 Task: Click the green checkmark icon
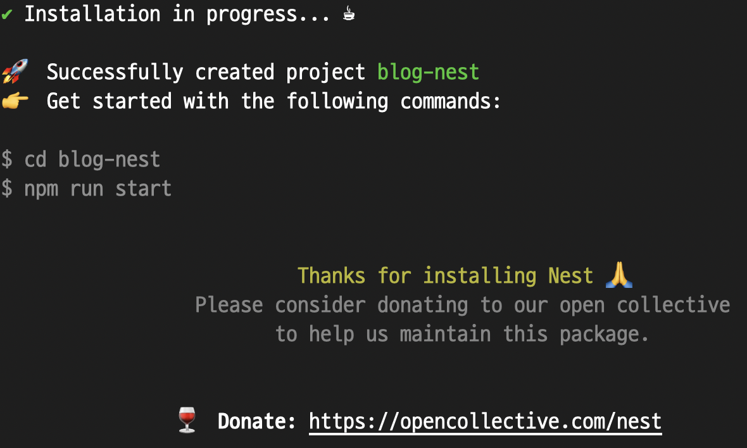point(7,15)
